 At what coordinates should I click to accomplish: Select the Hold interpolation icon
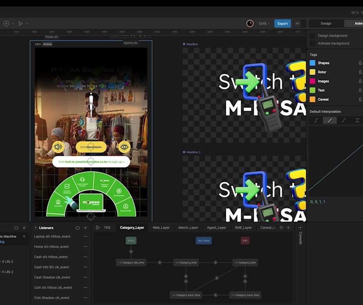coord(316,120)
